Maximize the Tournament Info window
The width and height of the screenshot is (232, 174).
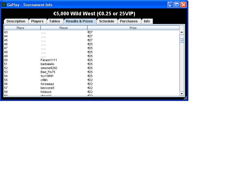pos(177,5)
